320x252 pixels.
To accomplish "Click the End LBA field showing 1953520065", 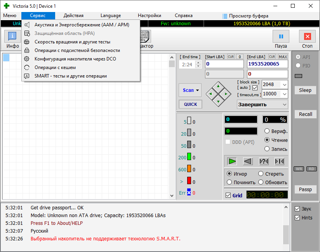I will click(x=267, y=64).
